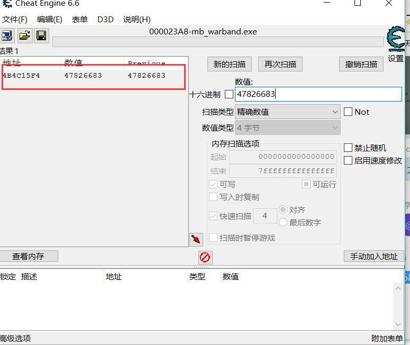Image resolution: width=410 pixels, height=345 pixels.
Task: Select the 对齐 radio button
Action: 283,210
